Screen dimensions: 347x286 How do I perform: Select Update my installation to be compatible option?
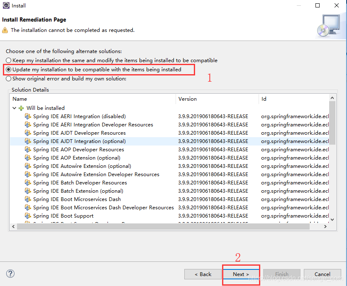tap(93, 70)
